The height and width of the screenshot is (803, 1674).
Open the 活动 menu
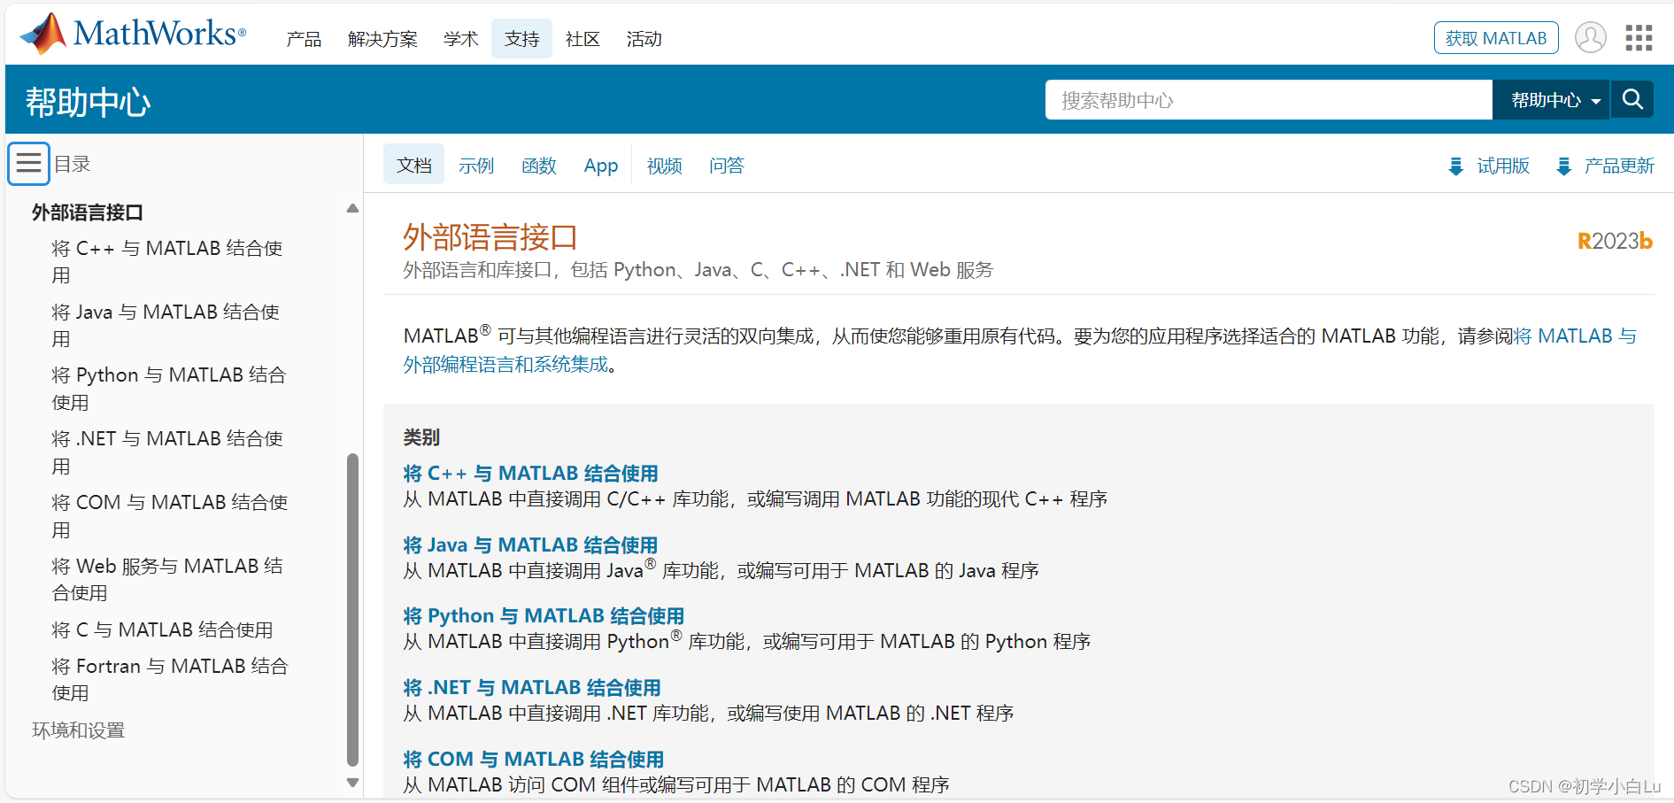[x=644, y=39]
